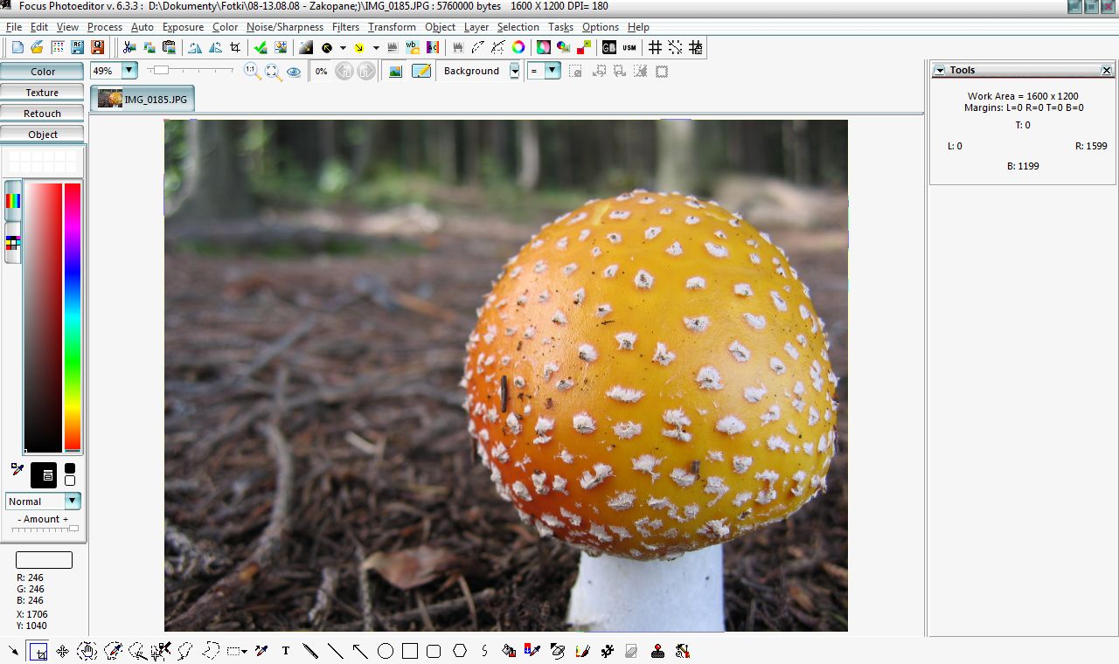1119x664 pixels.
Task: Click the Open file folder icon
Action: [37, 47]
